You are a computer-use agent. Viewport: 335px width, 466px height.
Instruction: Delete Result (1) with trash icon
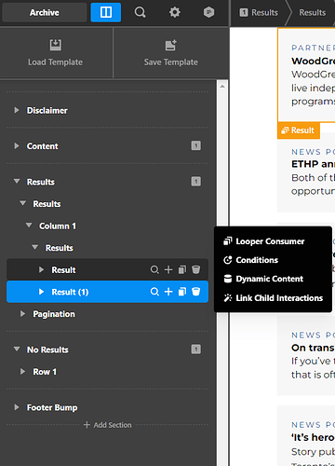click(x=195, y=292)
